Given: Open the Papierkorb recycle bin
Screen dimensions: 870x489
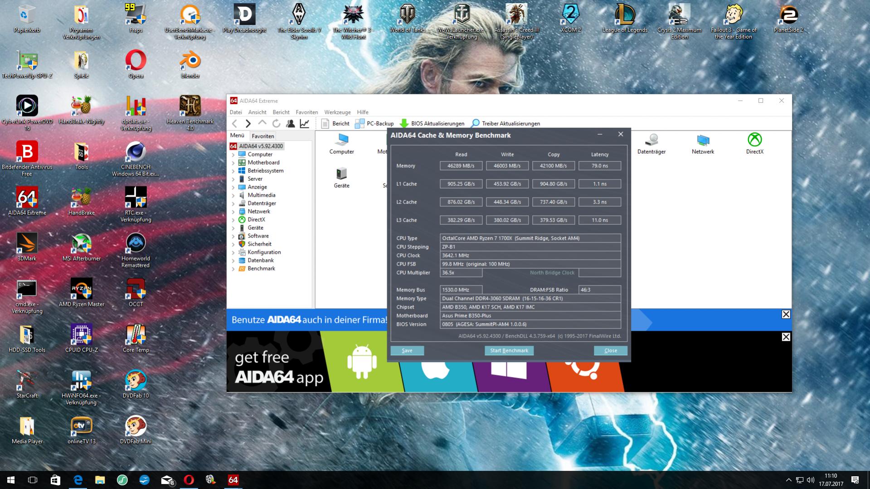Looking at the screenshot, I should [x=27, y=18].
